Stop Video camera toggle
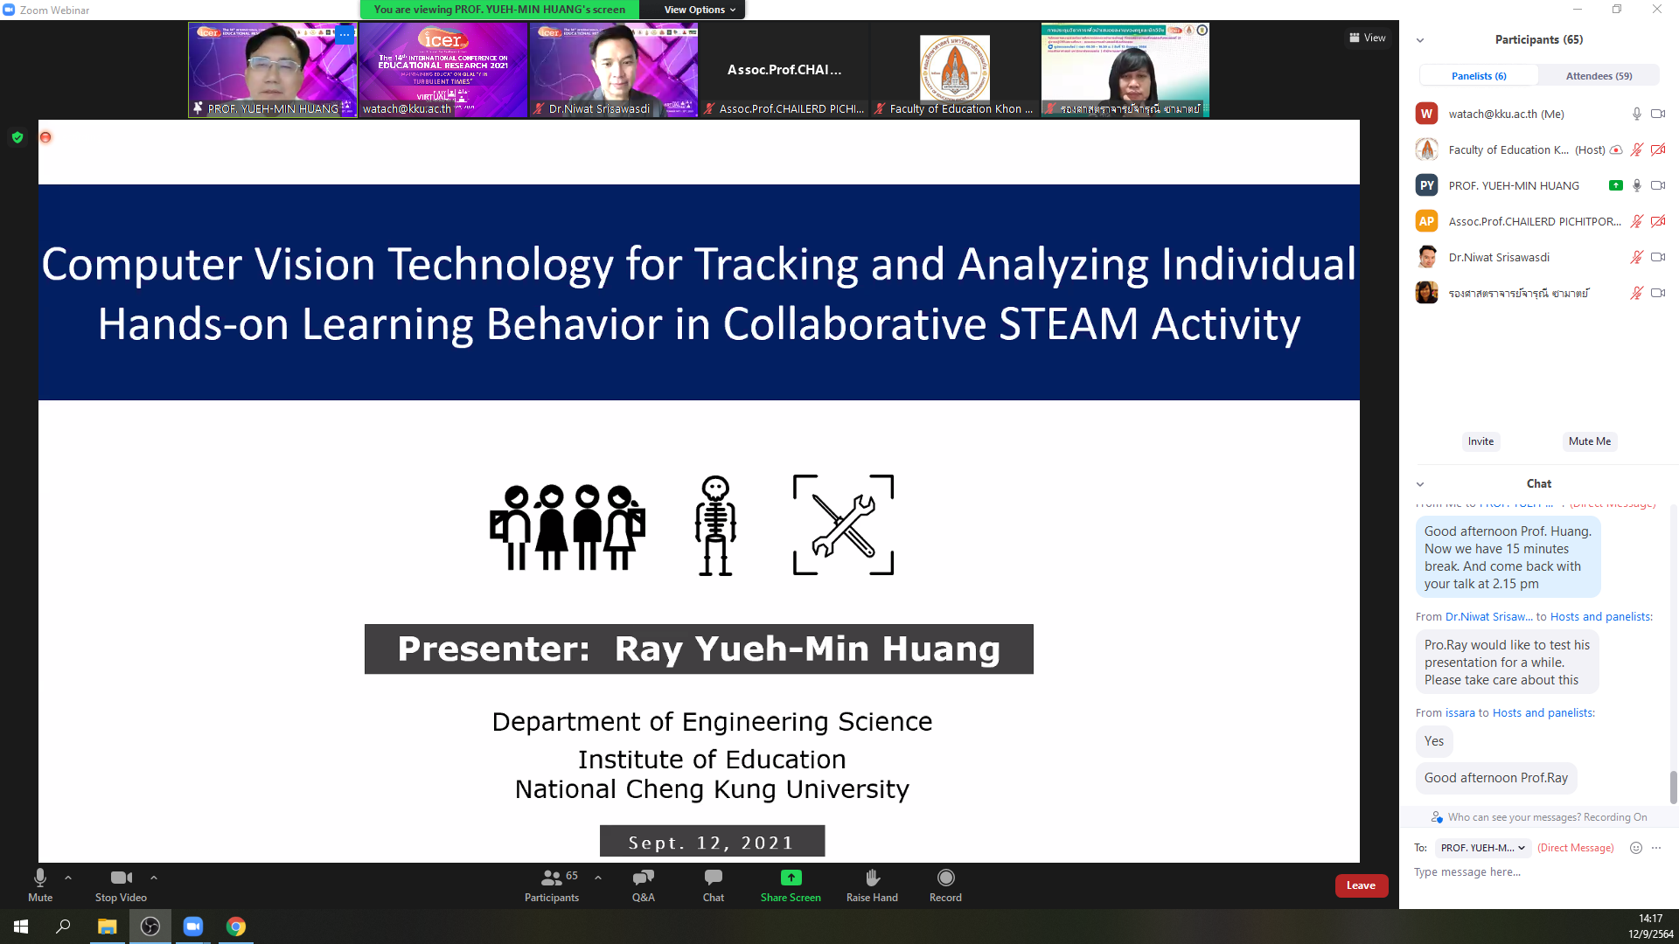 pos(121,878)
